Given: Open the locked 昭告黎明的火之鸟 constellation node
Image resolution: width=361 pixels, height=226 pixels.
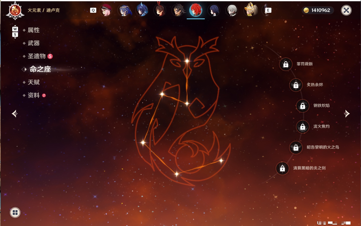Looking at the screenshot, I should [x=296, y=147].
